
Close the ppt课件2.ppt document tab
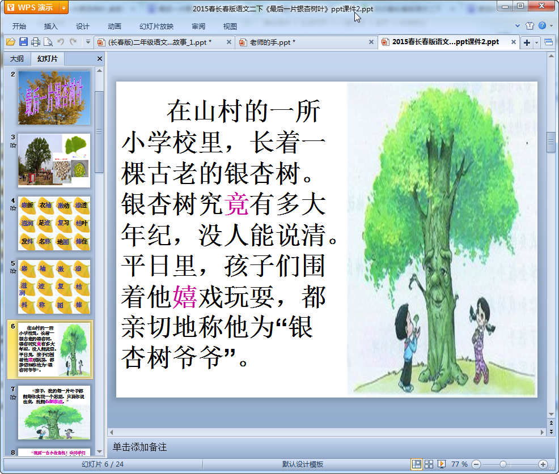pyautogui.click(x=514, y=42)
